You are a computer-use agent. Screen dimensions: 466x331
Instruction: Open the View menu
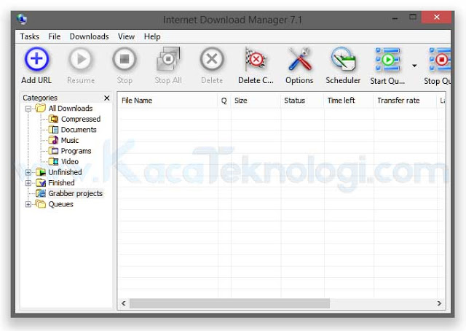click(126, 36)
